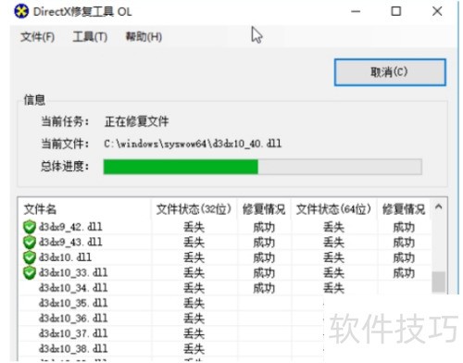Image resolution: width=463 pixels, height=363 pixels.
Task: Click the current file path C:\windows\syswow64\d3dx10_40.dll
Action: pyautogui.click(x=193, y=144)
